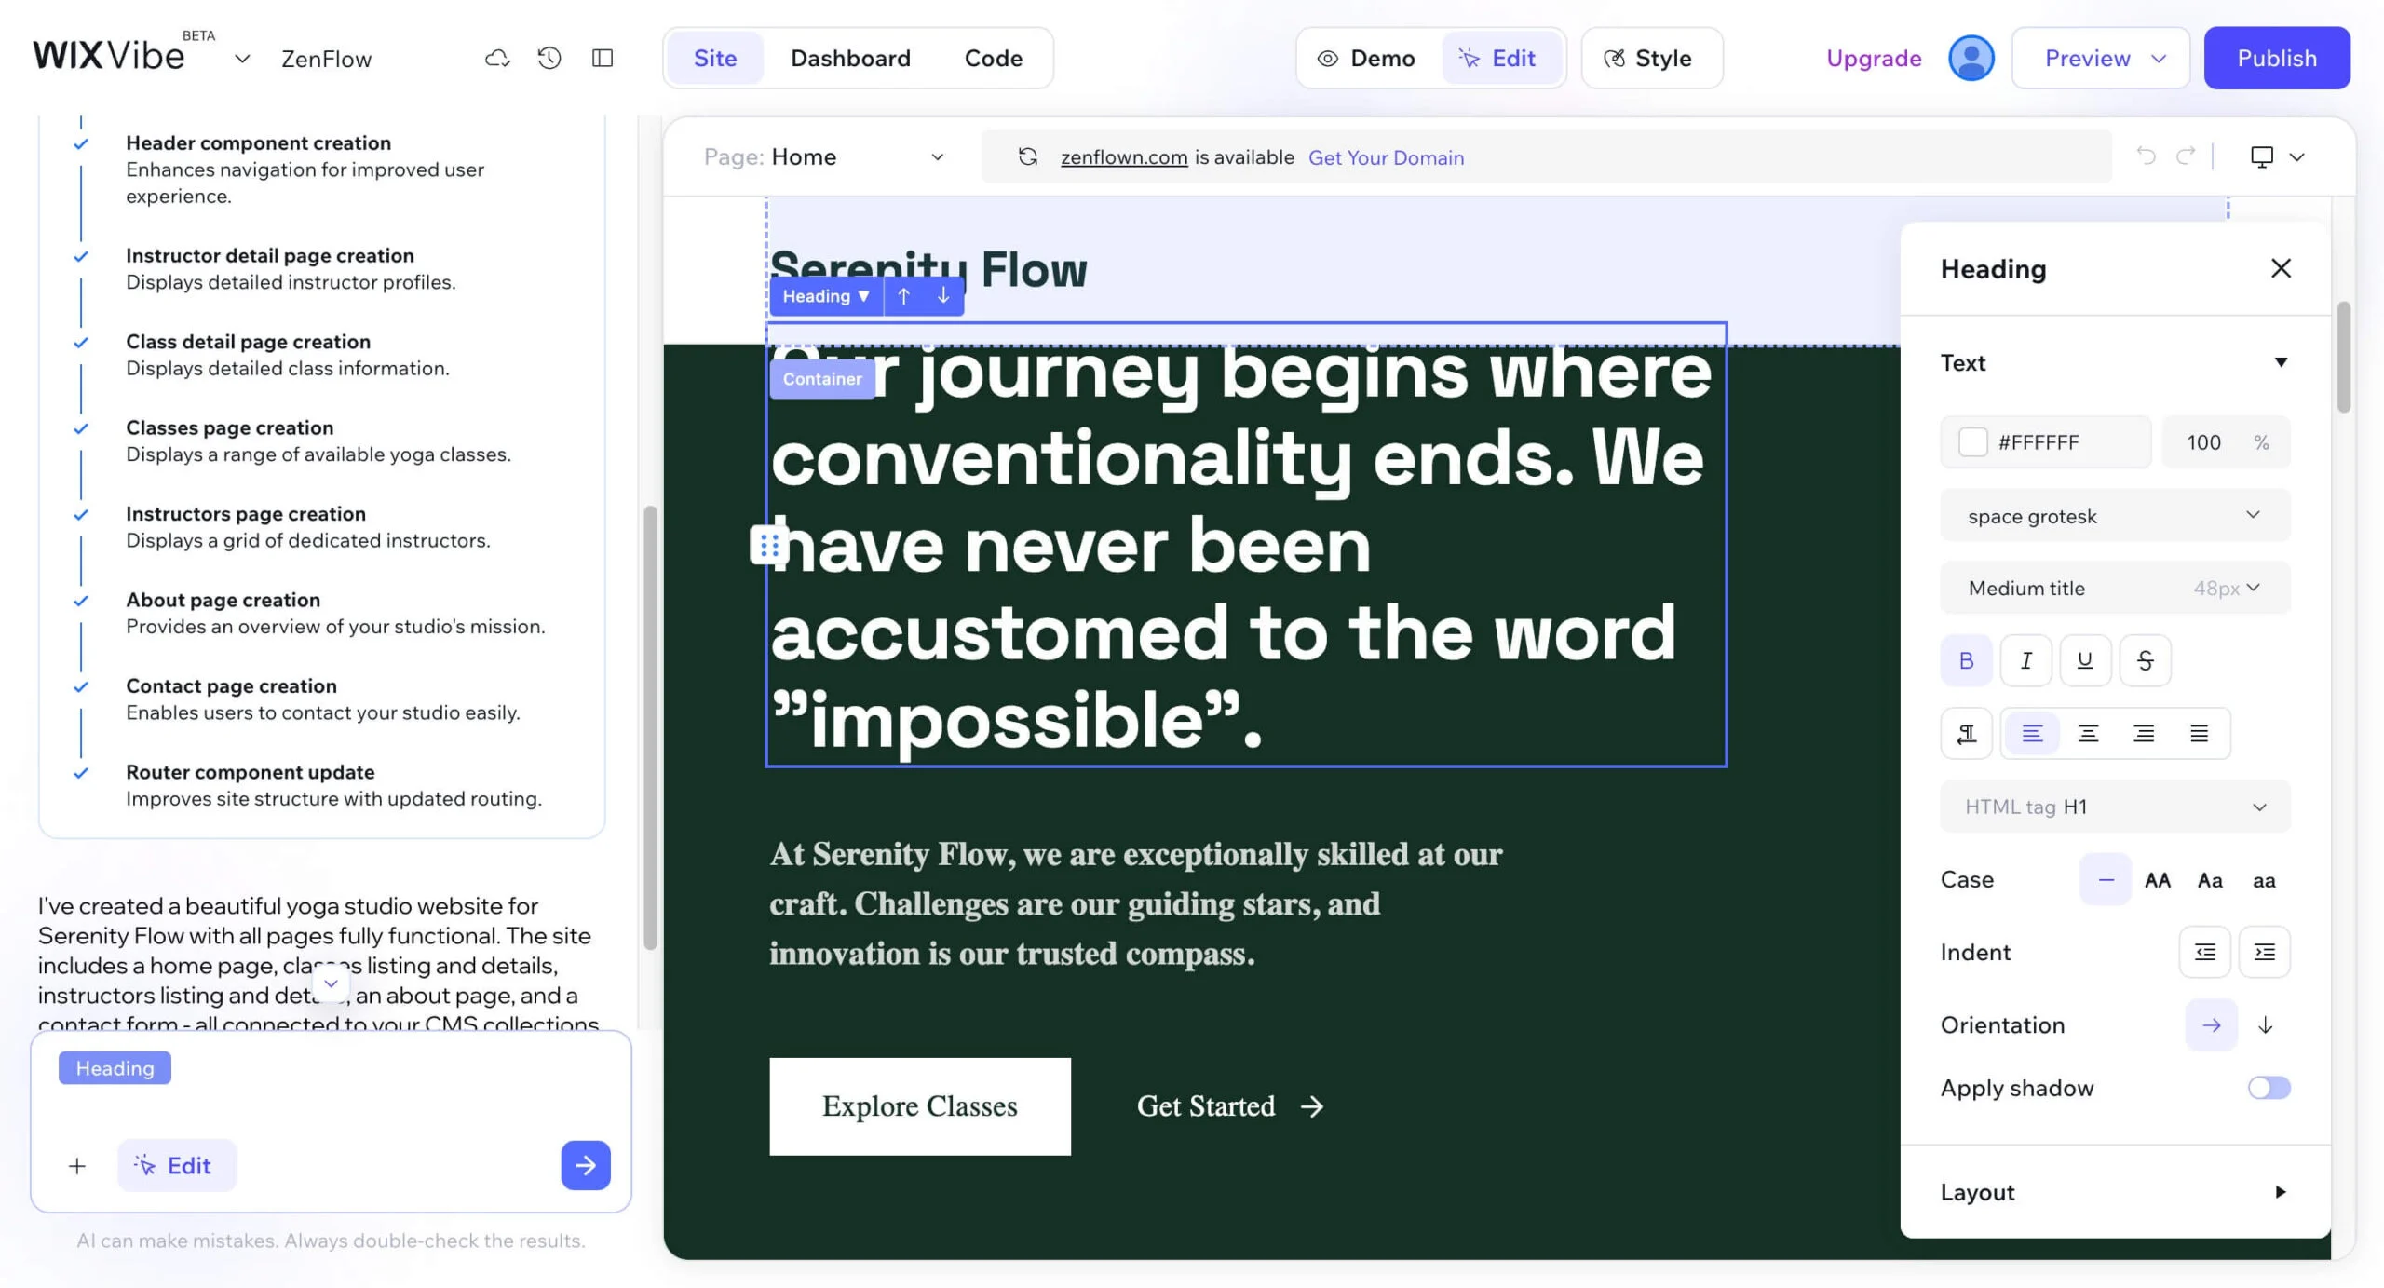Click the undo icon above the canvas
This screenshot has width=2384, height=1288.
tap(2147, 156)
